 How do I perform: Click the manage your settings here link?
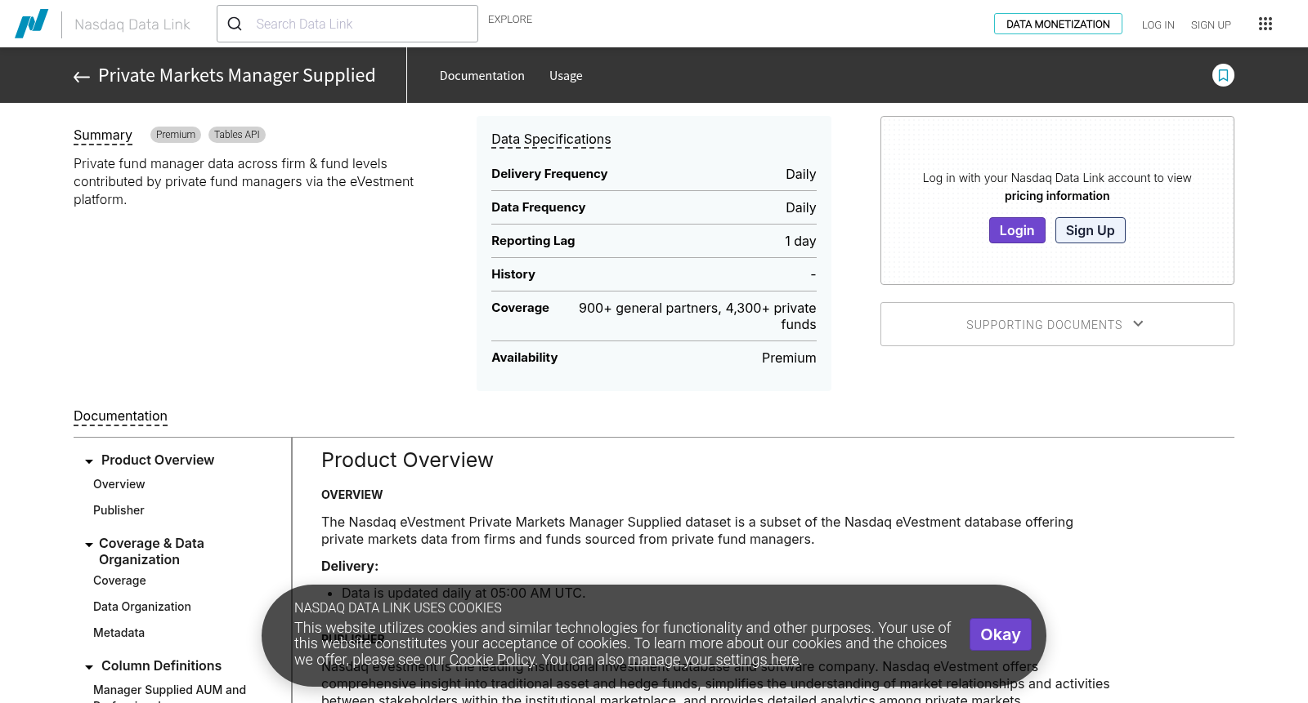714,660
